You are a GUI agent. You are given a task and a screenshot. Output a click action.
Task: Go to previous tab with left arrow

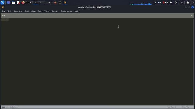(x=3, y=16)
